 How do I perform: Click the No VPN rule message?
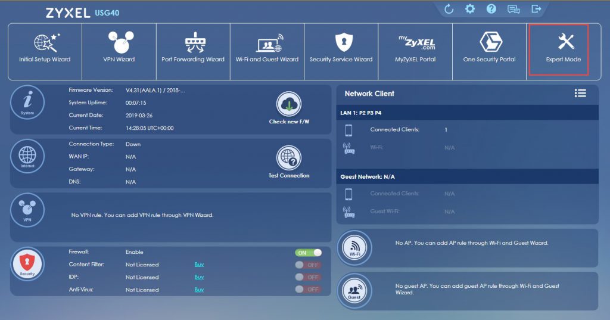142,215
